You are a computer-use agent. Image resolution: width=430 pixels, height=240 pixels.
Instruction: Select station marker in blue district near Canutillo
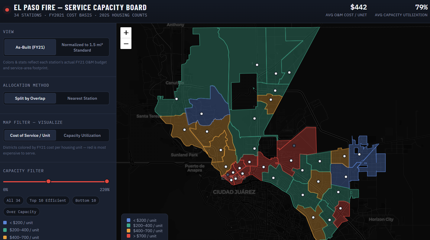click(201, 114)
